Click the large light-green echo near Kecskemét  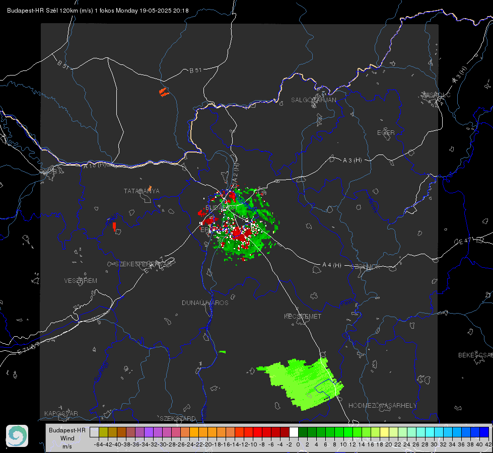coord(302,384)
